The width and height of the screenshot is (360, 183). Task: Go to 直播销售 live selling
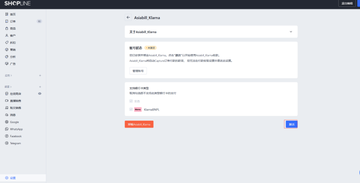click(x=15, y=101)
